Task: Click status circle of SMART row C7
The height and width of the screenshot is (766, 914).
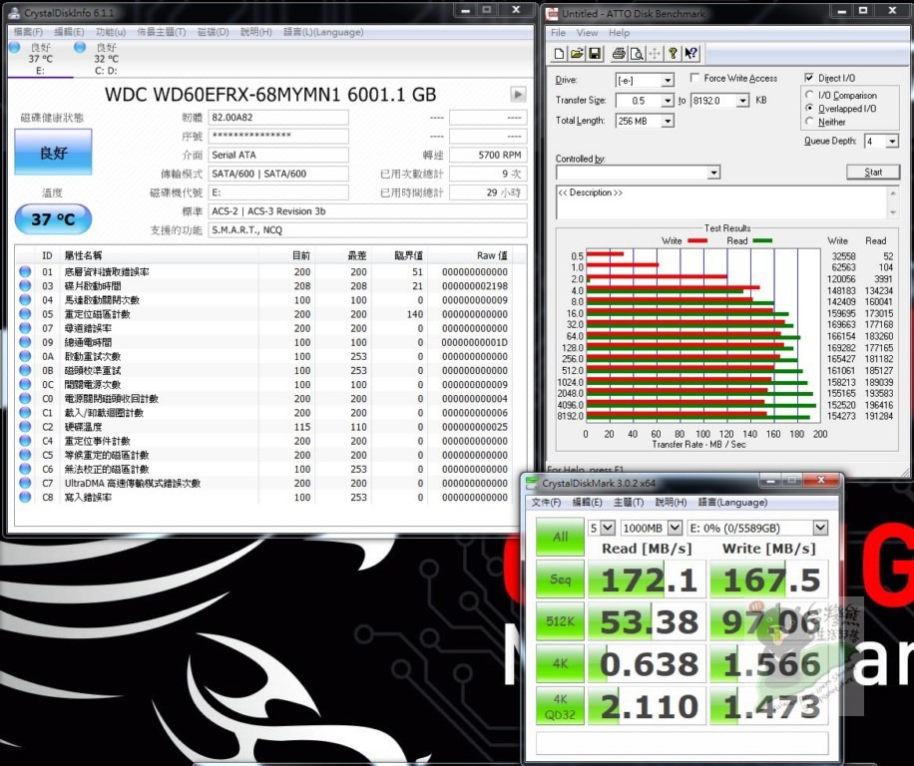Action: tap(25, 483)
